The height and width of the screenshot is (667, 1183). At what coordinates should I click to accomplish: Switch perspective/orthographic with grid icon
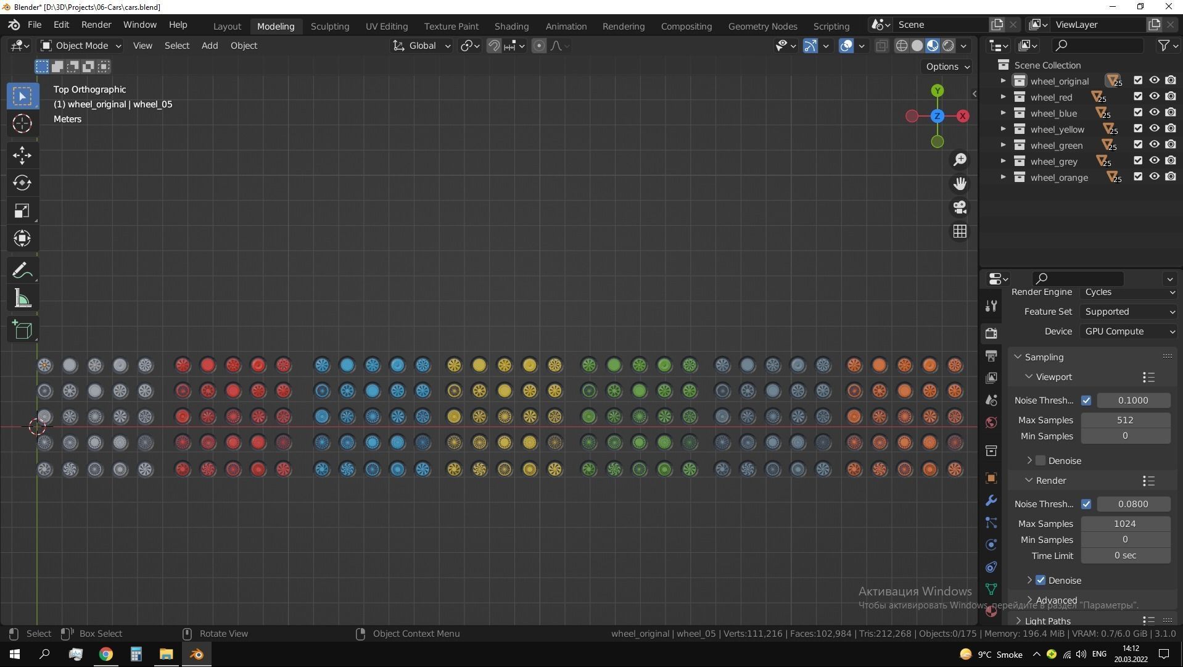[960, 231]
